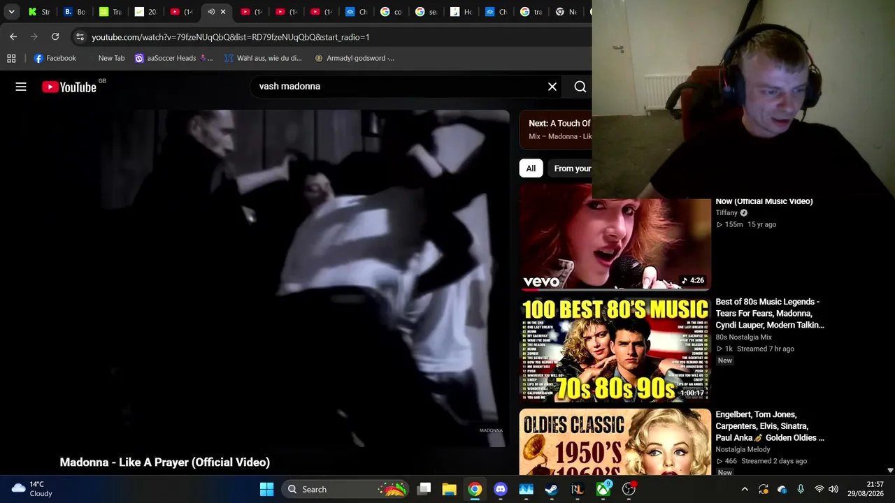Screen dimensions: 895x503
Task: Select the address bar URL
Action: pos(231,37)
